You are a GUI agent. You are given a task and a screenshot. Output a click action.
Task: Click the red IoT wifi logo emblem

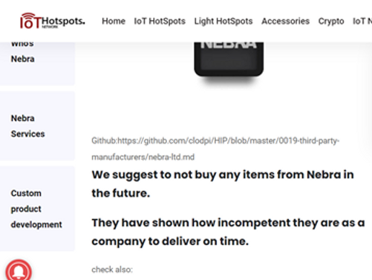[30, 21]
